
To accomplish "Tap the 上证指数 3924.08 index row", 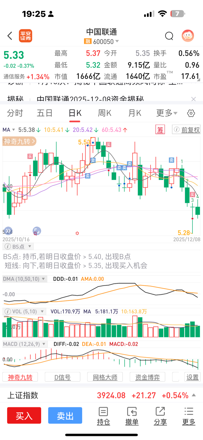I will pos(101,395).
